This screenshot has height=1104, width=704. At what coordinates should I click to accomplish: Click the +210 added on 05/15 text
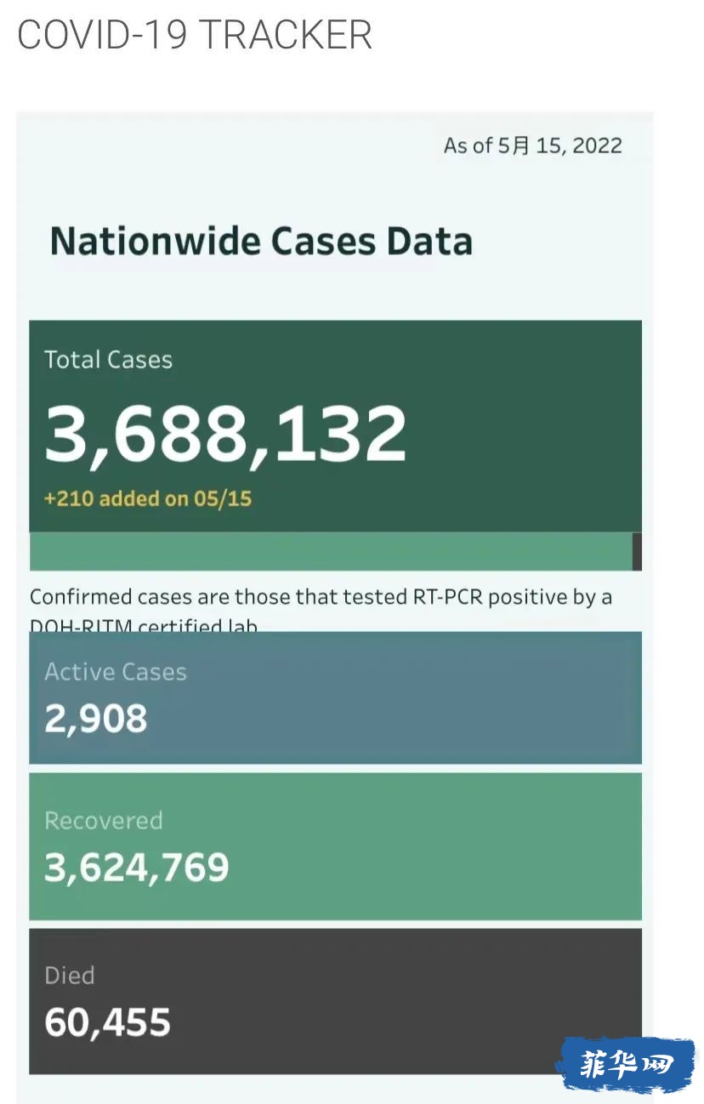148,498
